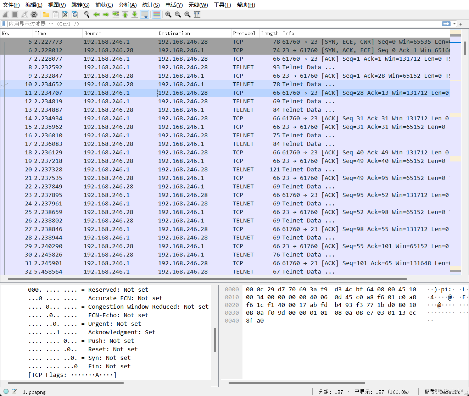The width and height of the screenshot is (469, 396).
Task: Open the 编辑(E) menu
Action: [x=34, y=5]
